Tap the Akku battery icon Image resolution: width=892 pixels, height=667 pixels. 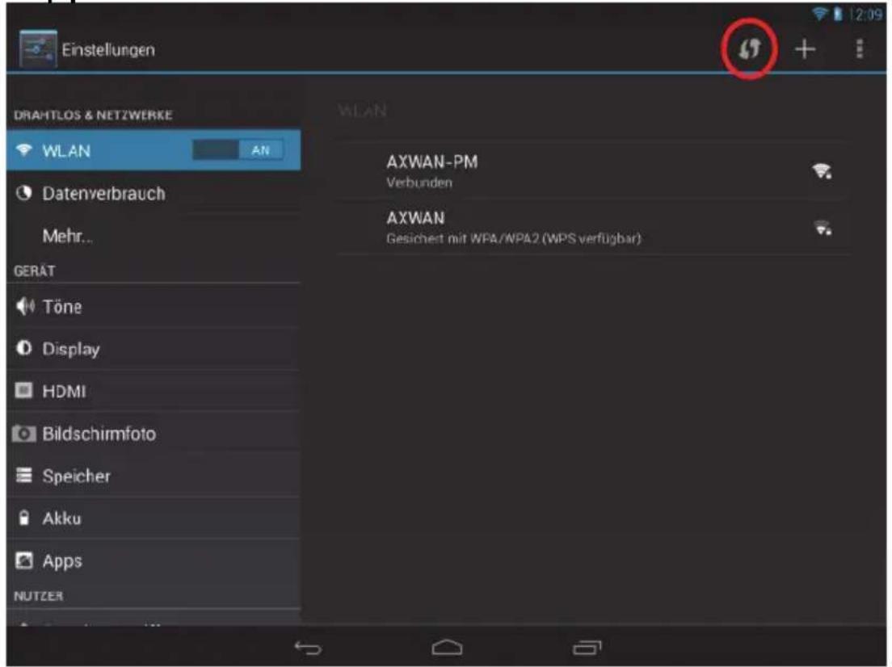click(24, 518)
